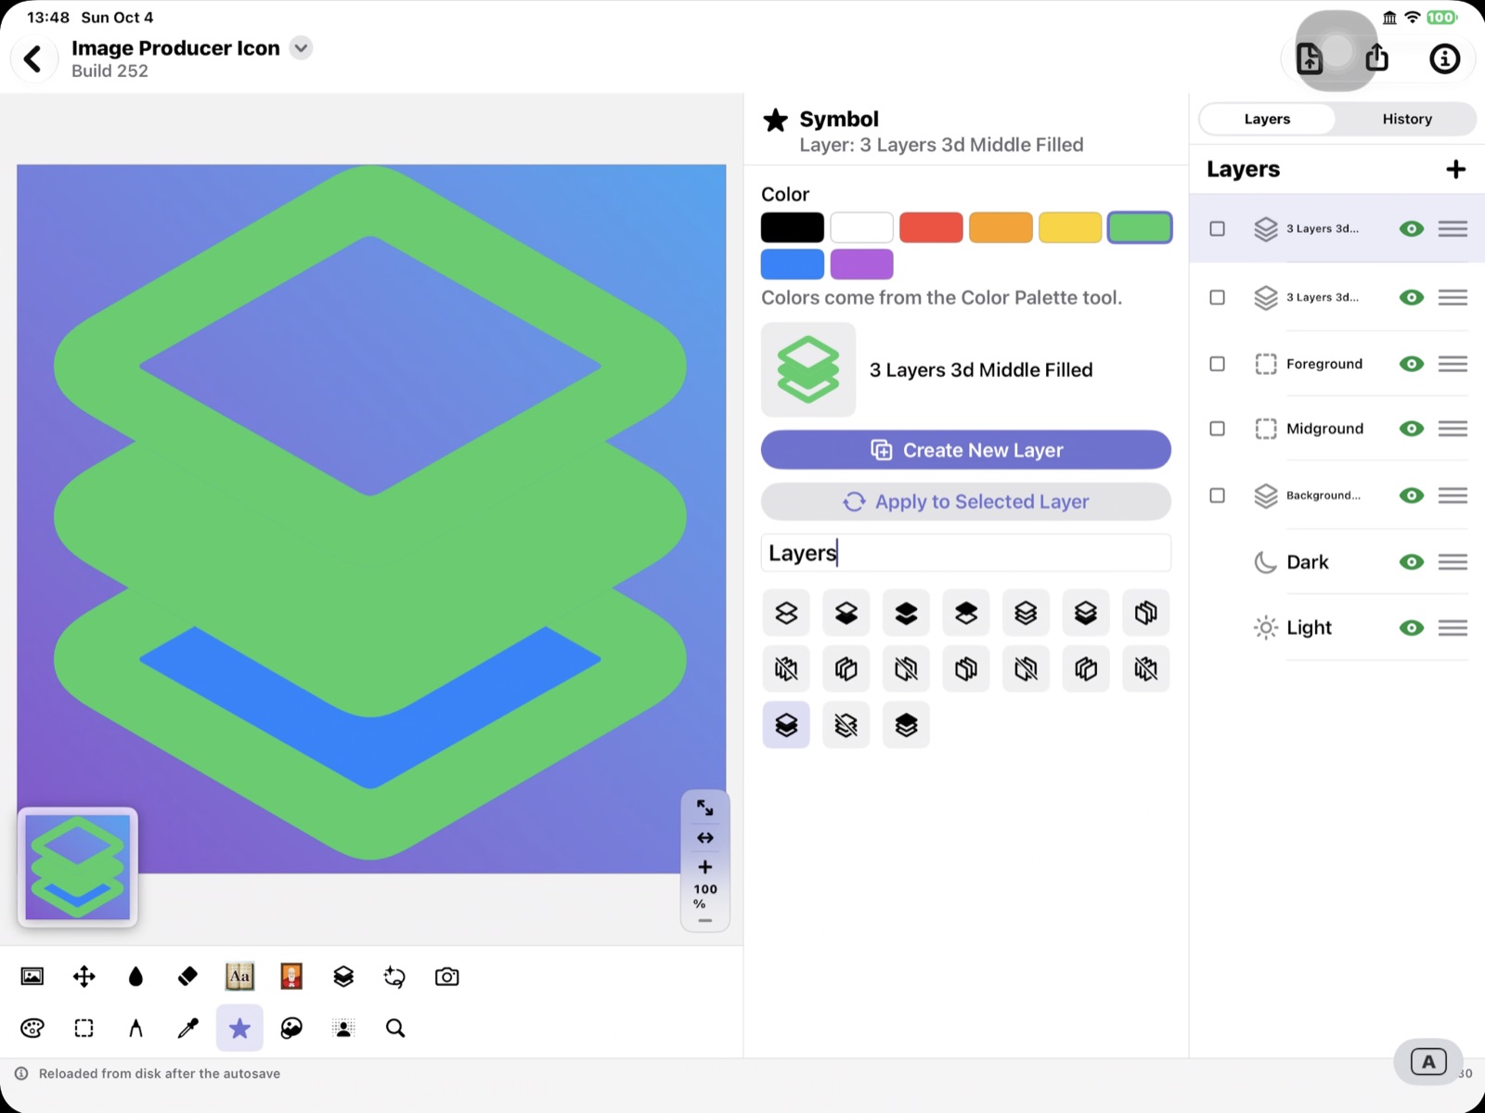Open the Camera tool
1485x1113 pixels.
[x=446, y=977]
